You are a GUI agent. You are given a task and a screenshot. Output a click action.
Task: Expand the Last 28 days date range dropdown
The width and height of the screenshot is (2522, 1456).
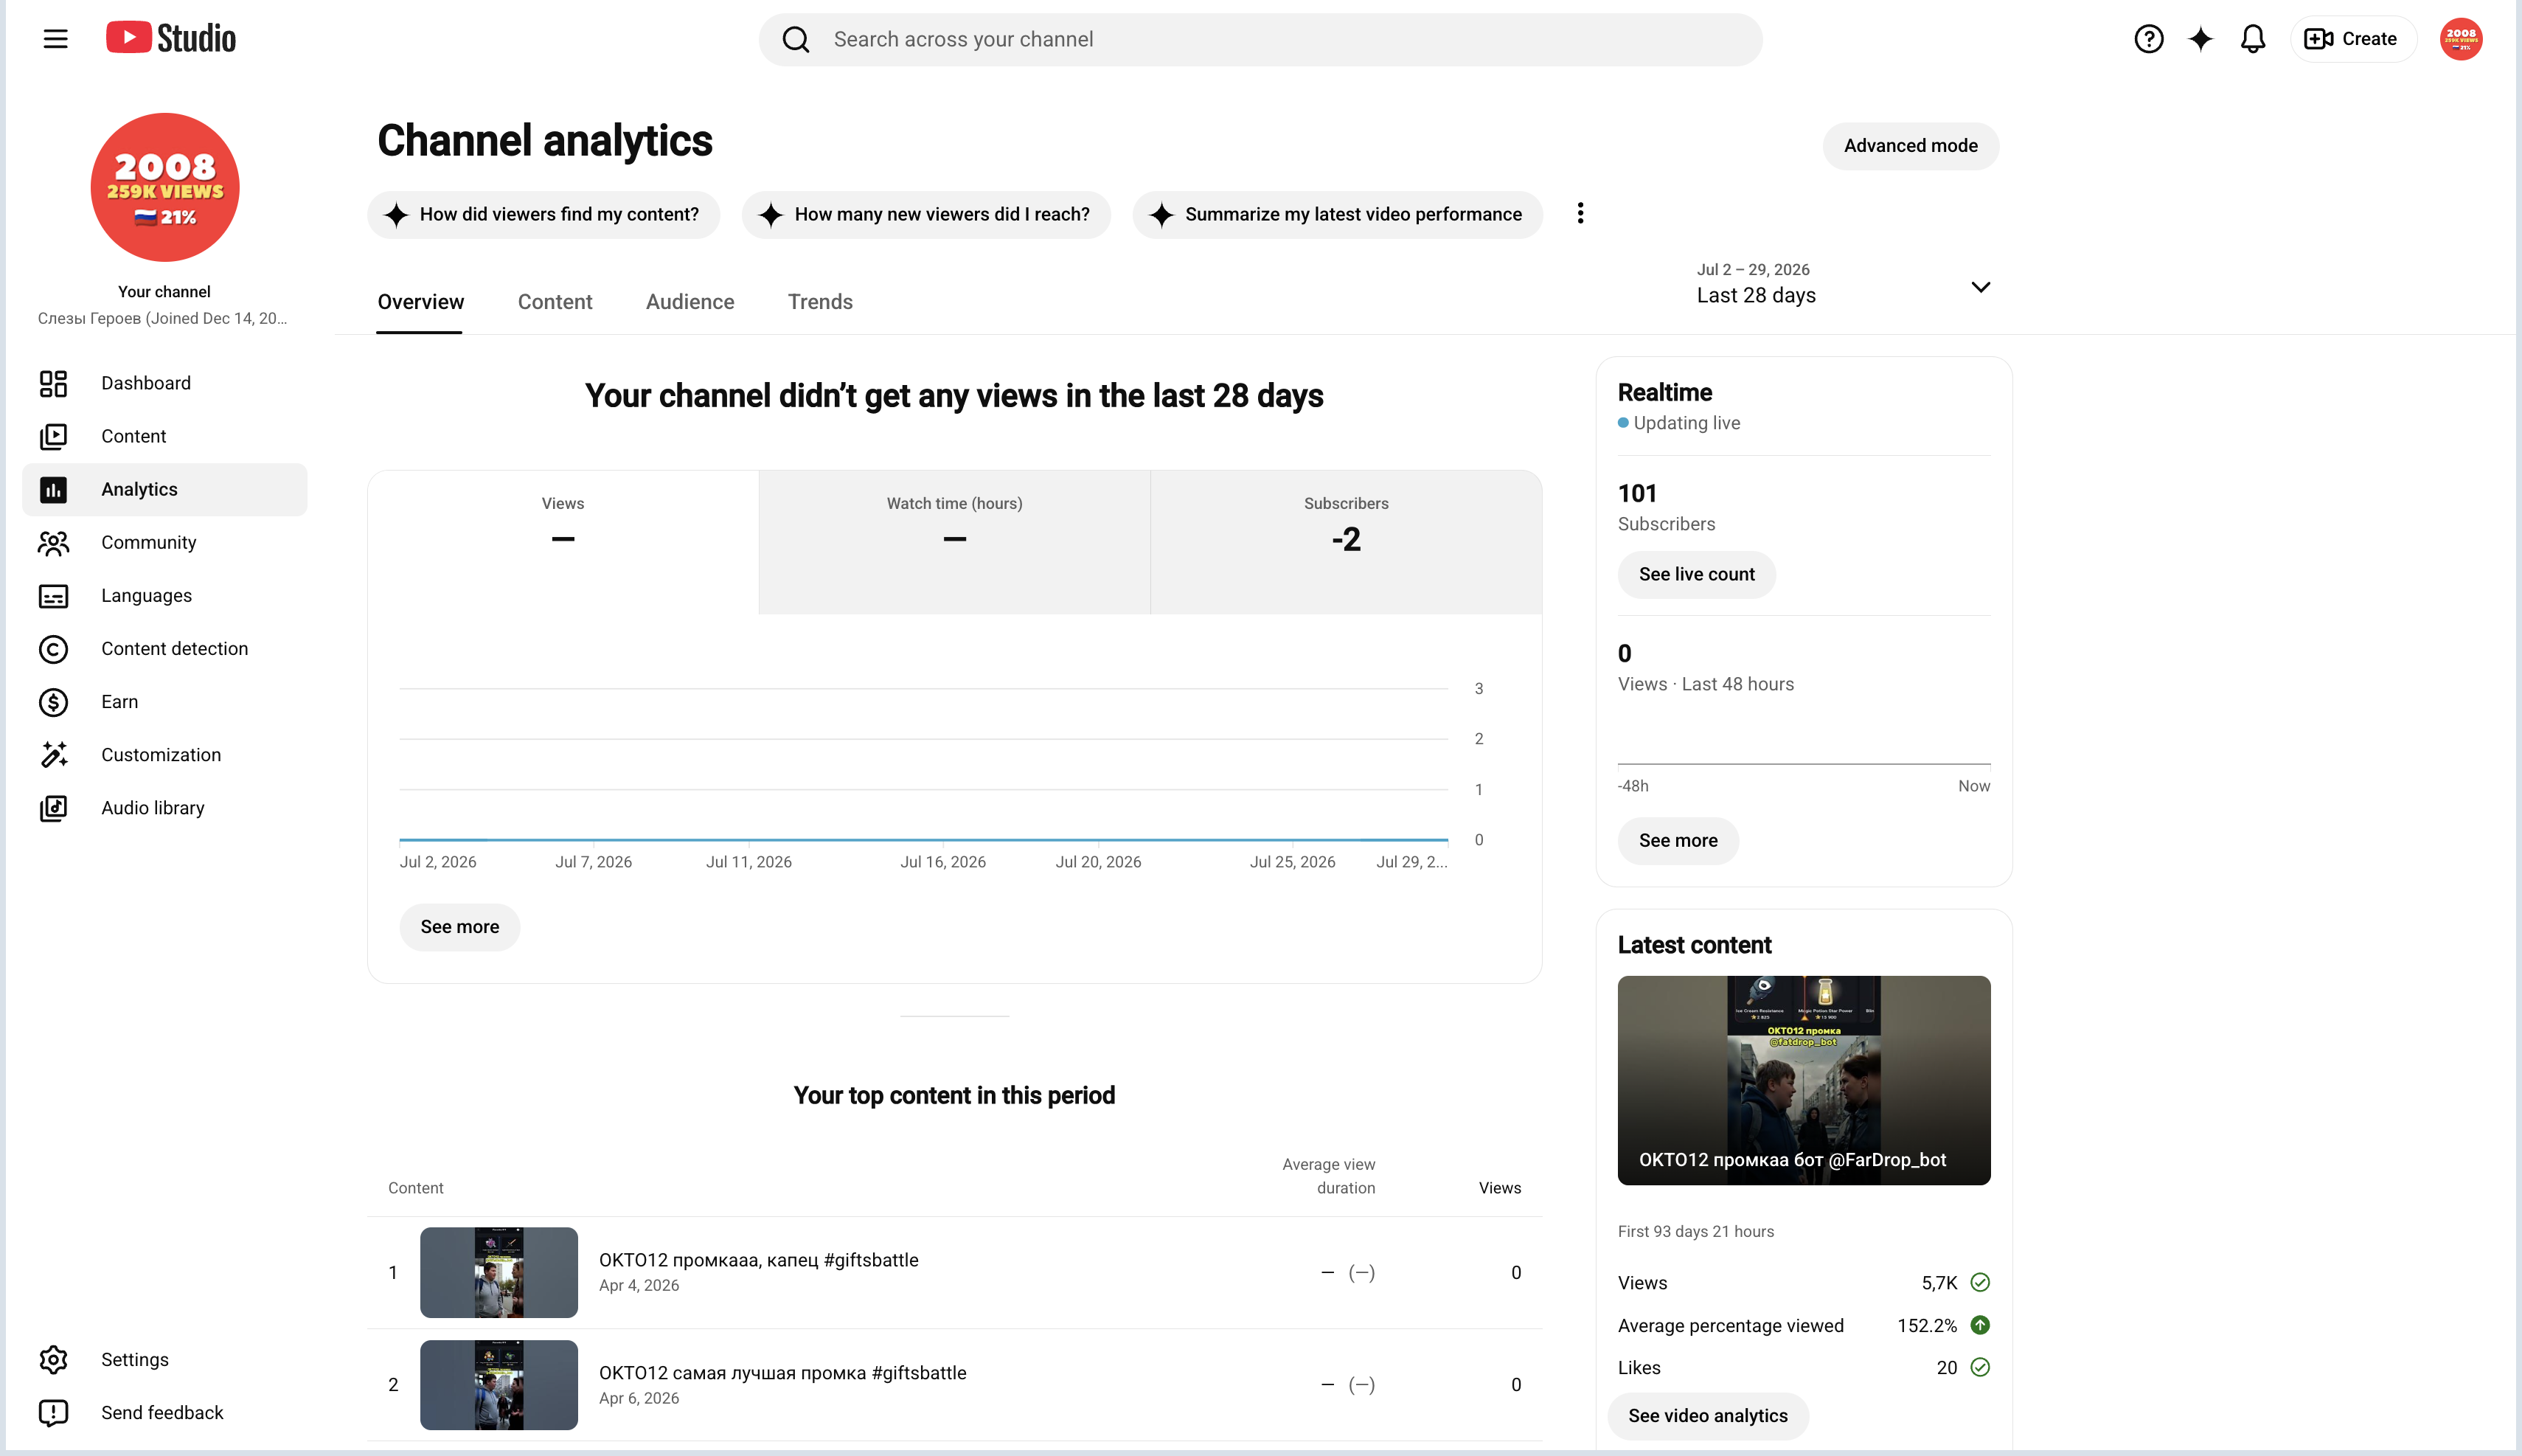(1844, 285)
